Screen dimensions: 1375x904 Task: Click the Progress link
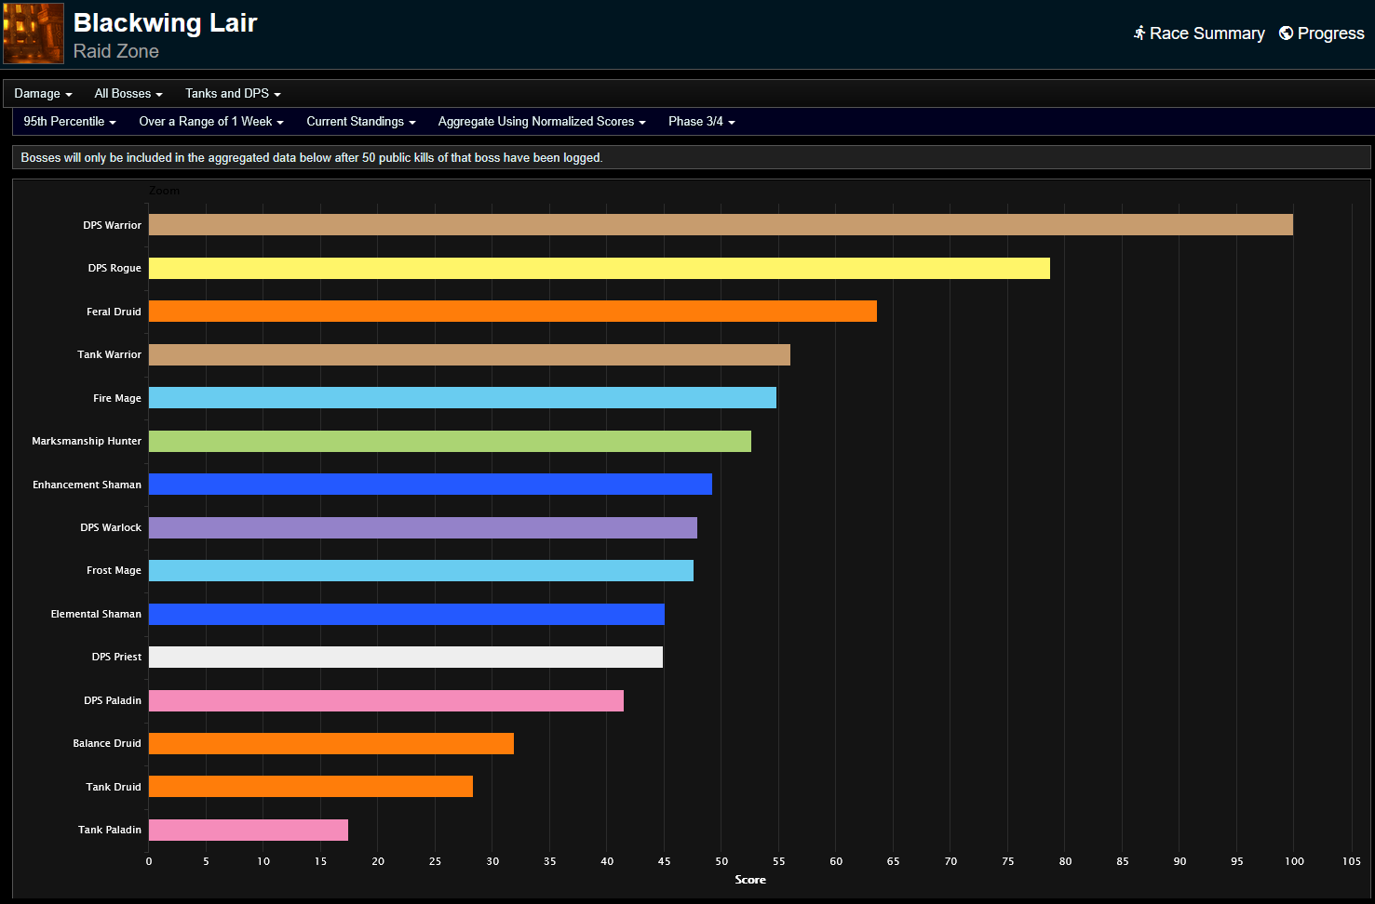click(x=1329, y=33)
